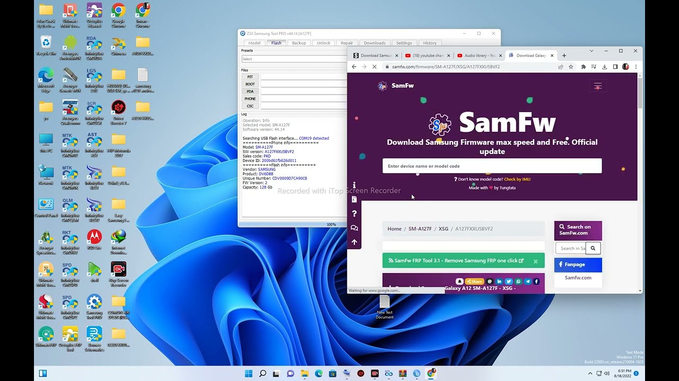Dismiss the green FRP Tool banner
Image resolution: width=679 pixels, height=381 pixels.
(536, 261)
